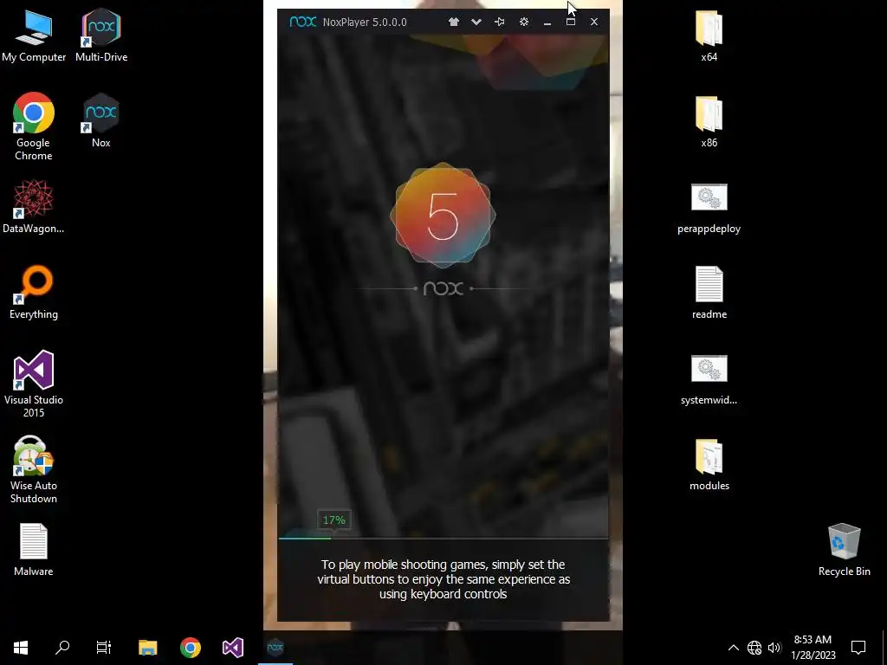
Task: Select the Malware text file
Action: point(34,550)
